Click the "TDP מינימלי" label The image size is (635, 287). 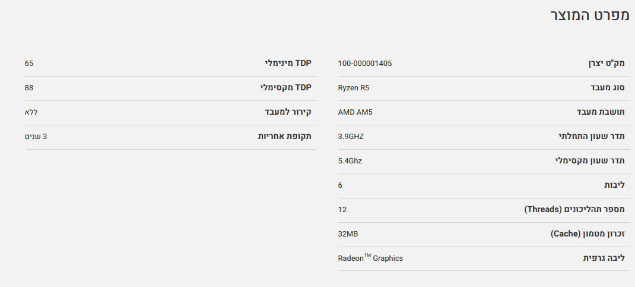288,64
